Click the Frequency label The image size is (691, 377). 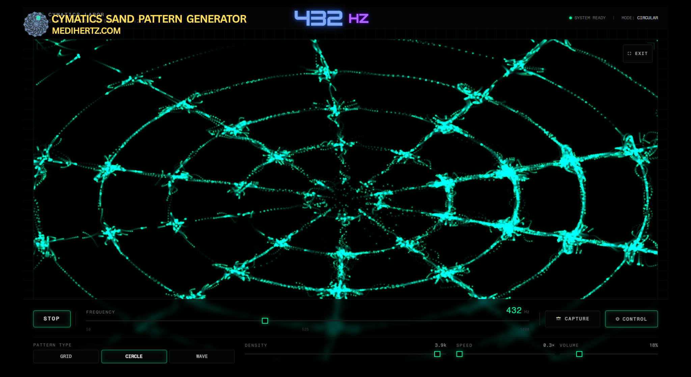pyautogui.click(x=101, y=312)
